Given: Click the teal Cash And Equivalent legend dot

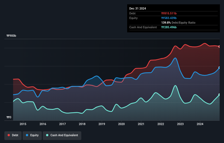Looking at the screenshot, I should 47,135.
